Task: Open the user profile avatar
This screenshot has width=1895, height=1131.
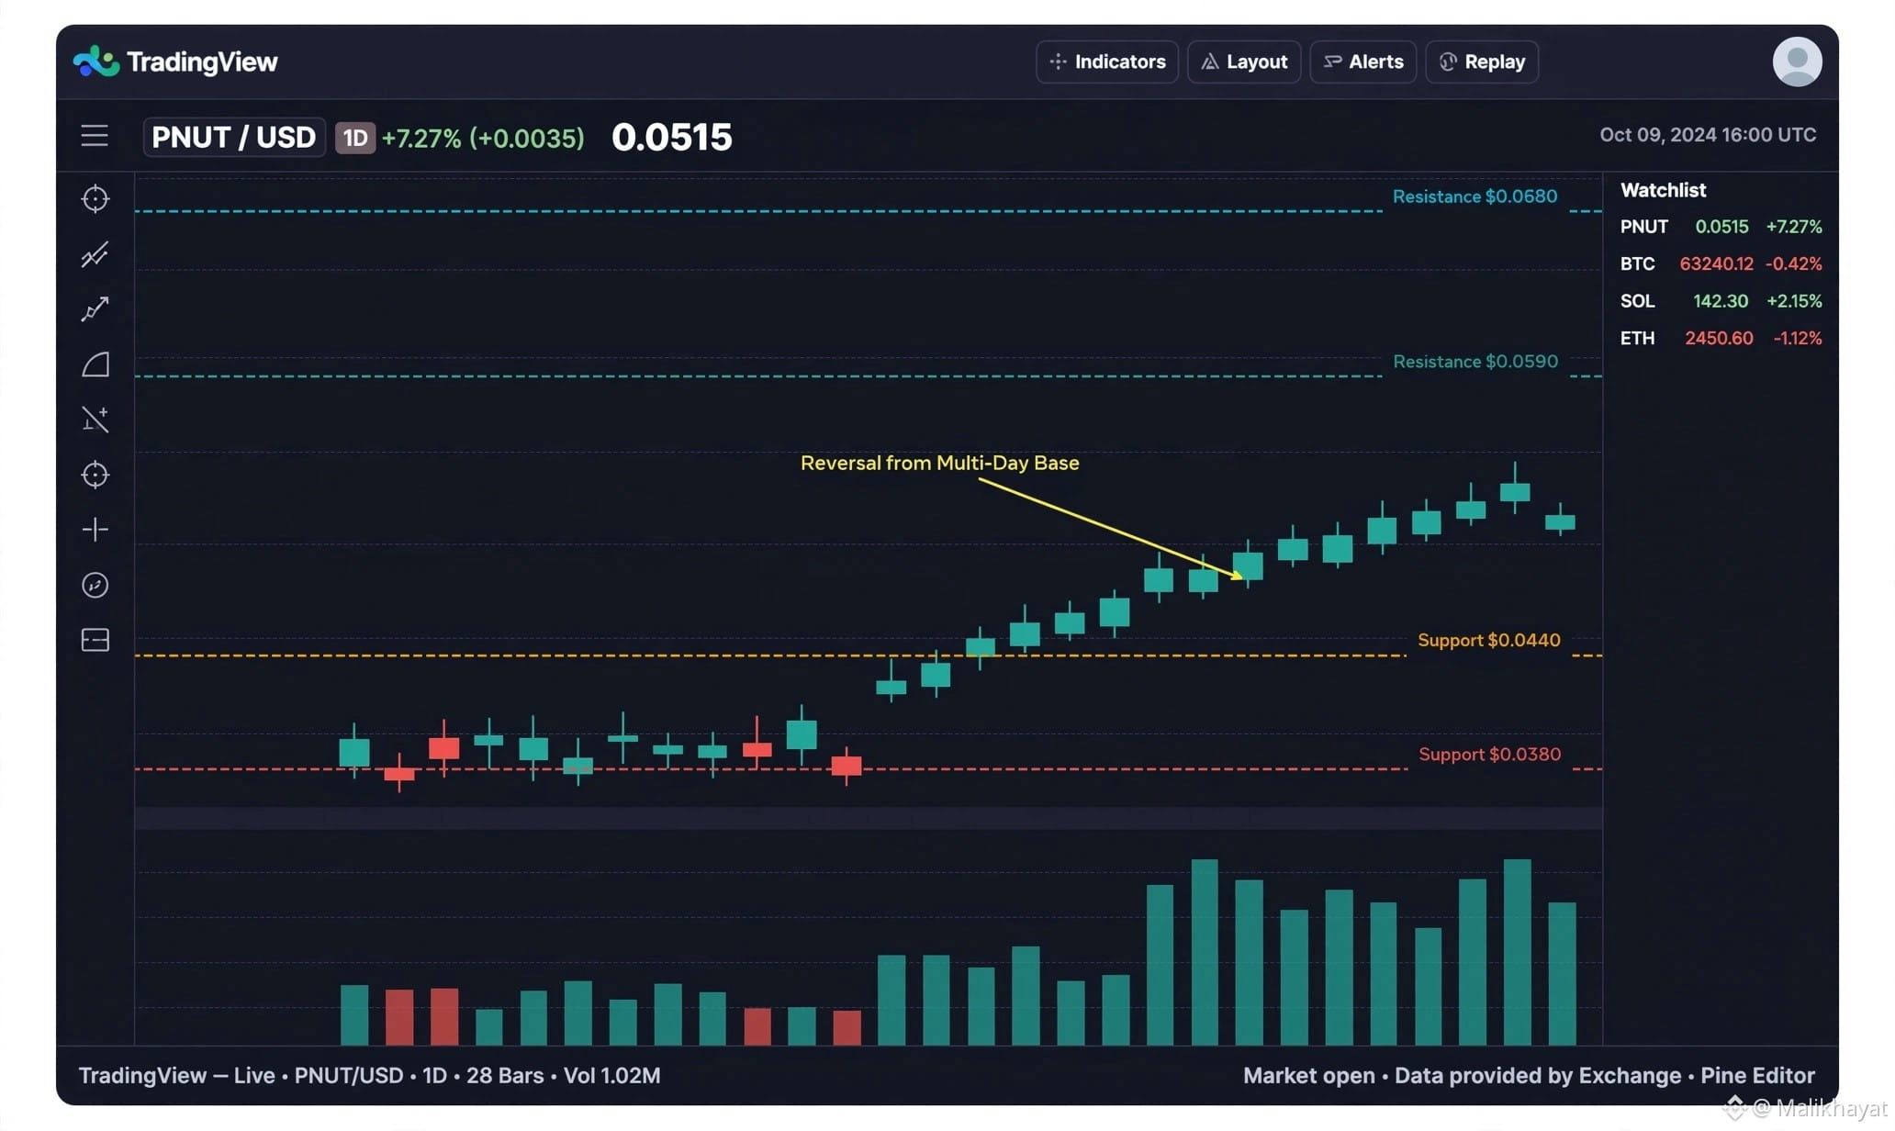Action: pyautogui.click(x=1797, y=62)
